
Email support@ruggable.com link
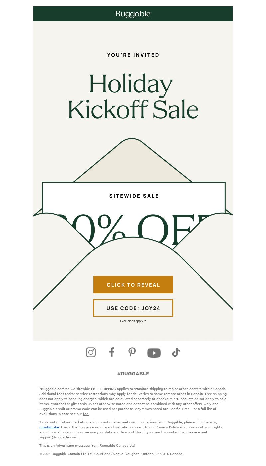(58, 437)
